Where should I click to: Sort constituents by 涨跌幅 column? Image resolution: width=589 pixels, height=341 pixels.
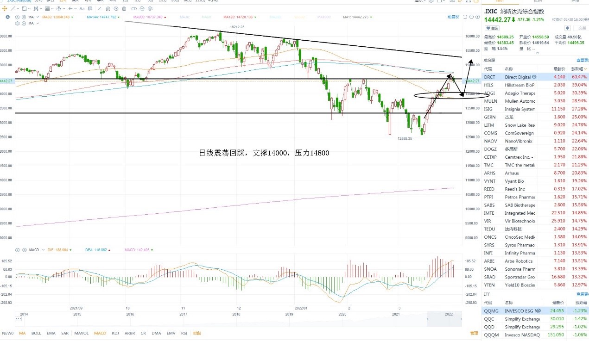click(x=579, y=68)
